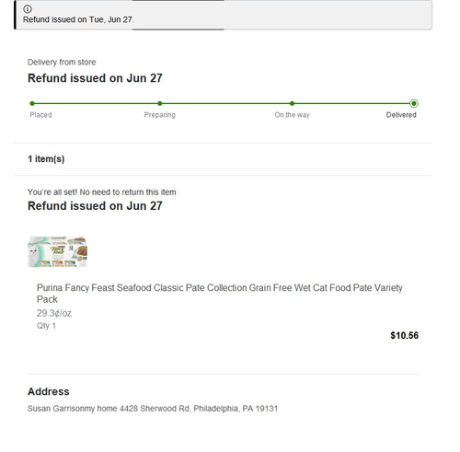Click the Delivered status label
Viewport: 460px width, 452px height.
tap(401, 115)
